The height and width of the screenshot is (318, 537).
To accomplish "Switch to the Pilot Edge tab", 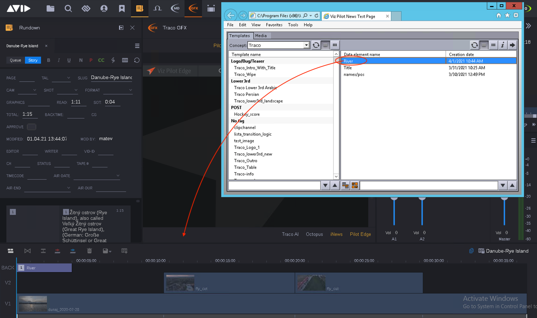I will (x=360, y=234).
